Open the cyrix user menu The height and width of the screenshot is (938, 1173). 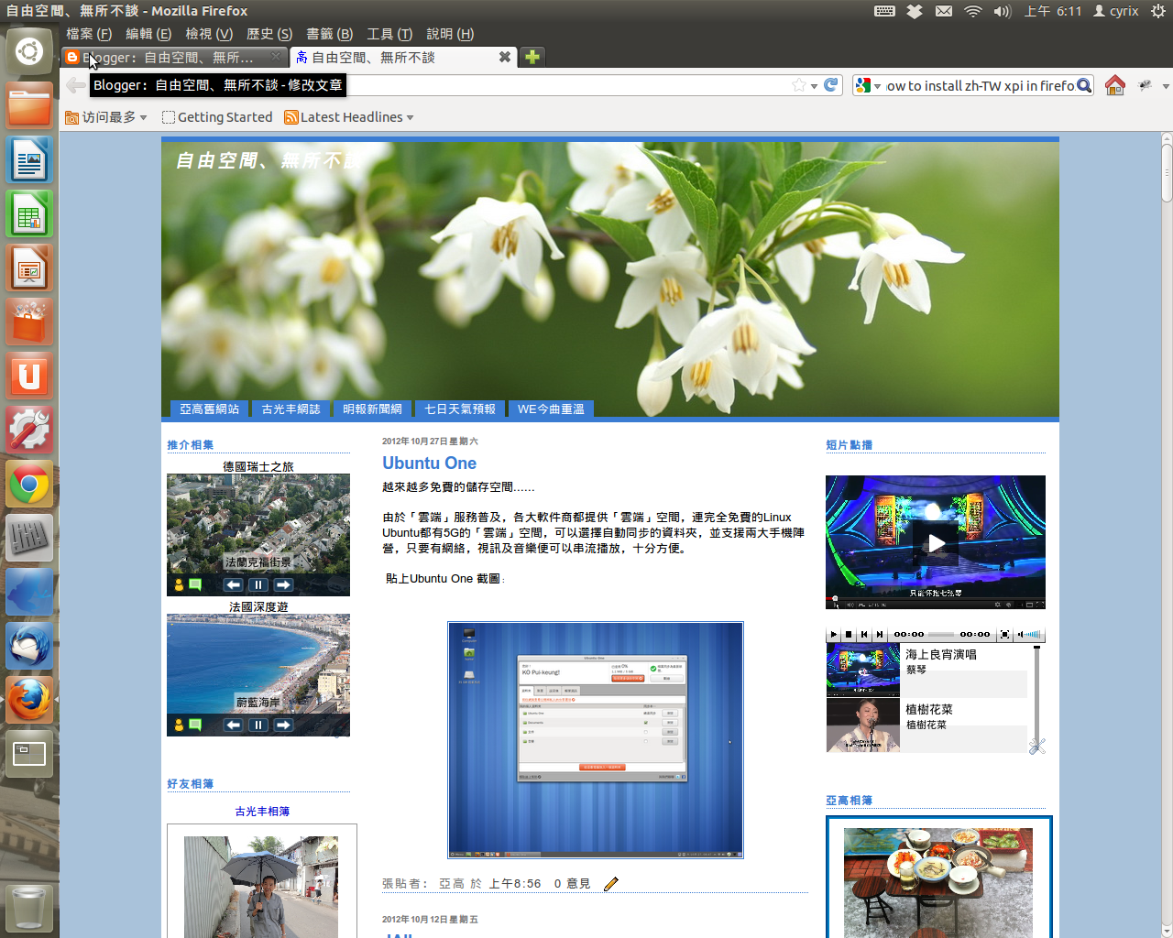tap(1115, 11)
